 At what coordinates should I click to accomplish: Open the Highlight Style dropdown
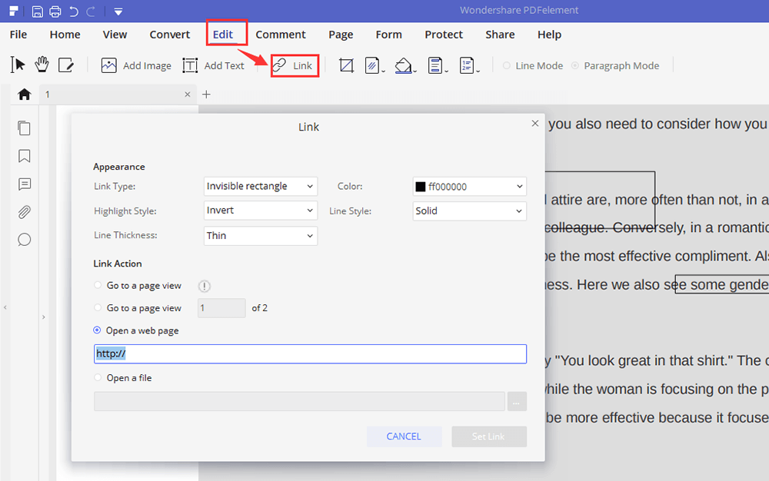pos(261,211)
